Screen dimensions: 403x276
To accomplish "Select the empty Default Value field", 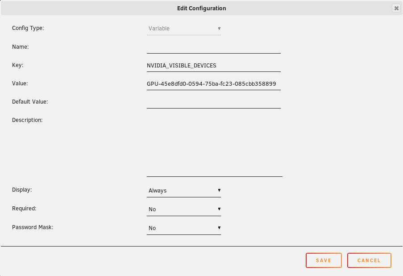I will tap(213, 102).
